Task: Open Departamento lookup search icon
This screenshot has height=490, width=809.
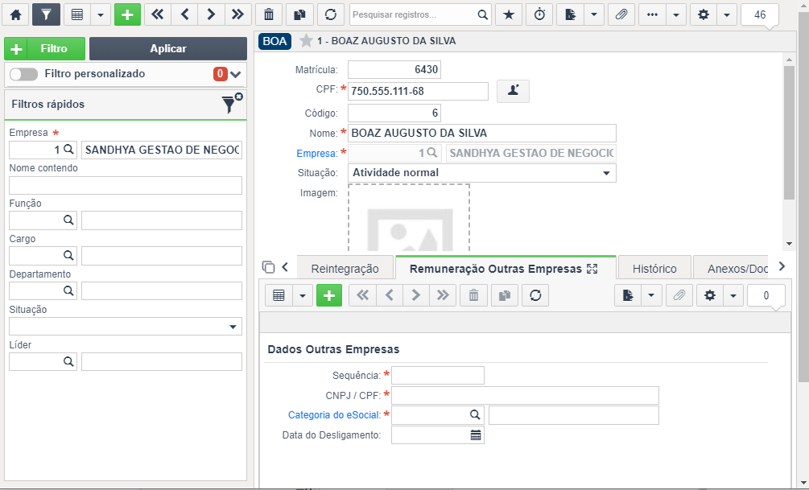Action: pos(68,291)
